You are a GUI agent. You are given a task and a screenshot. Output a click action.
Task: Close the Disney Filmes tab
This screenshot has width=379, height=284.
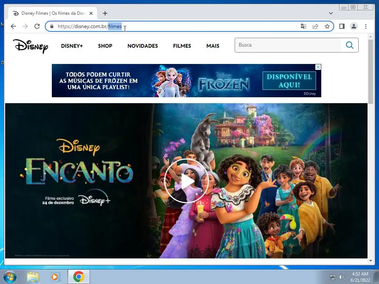click(91, 13)
